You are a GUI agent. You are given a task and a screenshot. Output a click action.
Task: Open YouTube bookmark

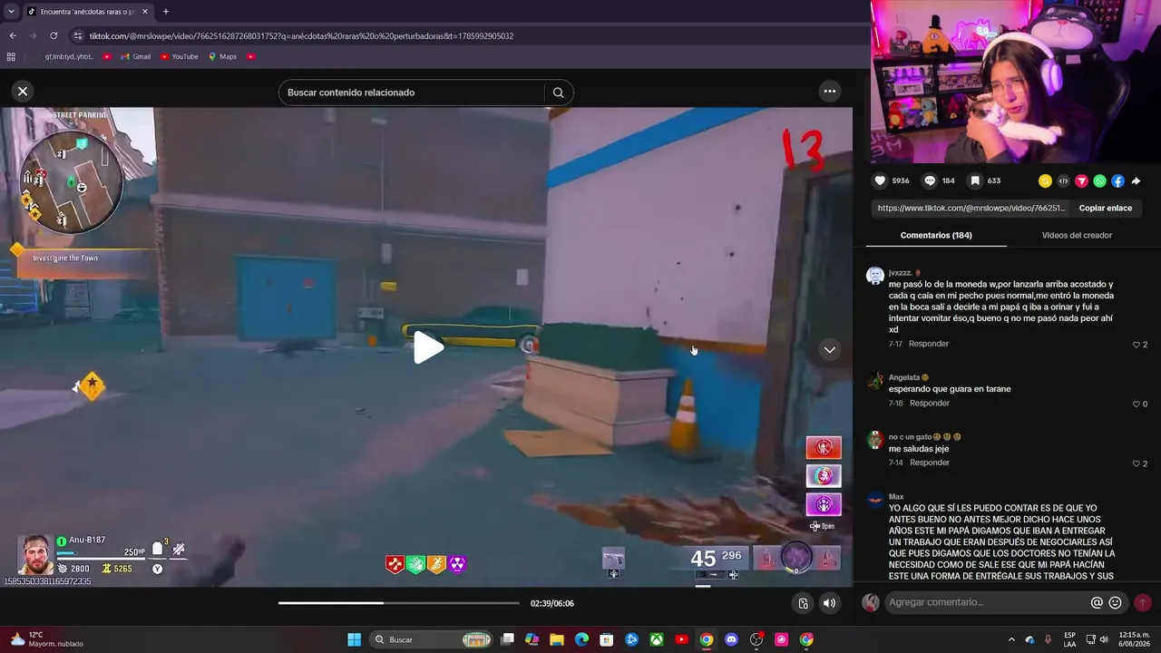[x=179, y=56]
